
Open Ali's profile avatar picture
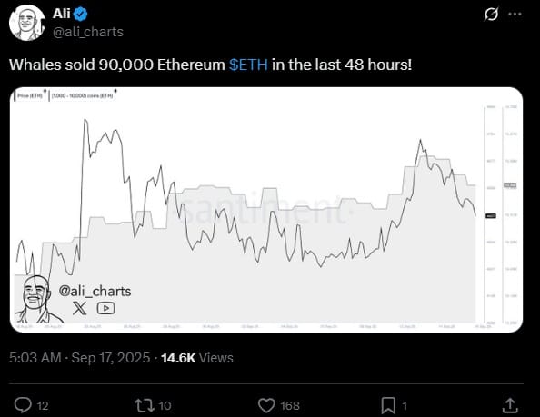[x=27, y=23]
